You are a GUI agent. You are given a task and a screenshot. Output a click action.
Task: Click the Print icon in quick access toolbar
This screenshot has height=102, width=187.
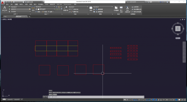pos(14,2)
